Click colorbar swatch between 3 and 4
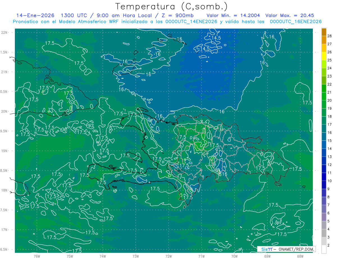 pos(324,233)
